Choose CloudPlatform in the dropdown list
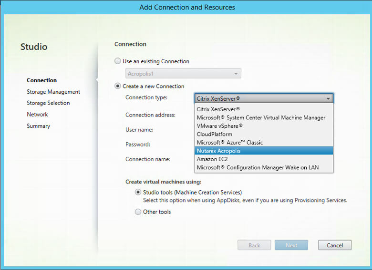The height and width of the screenshot is (270, 372). pos(215,134)
